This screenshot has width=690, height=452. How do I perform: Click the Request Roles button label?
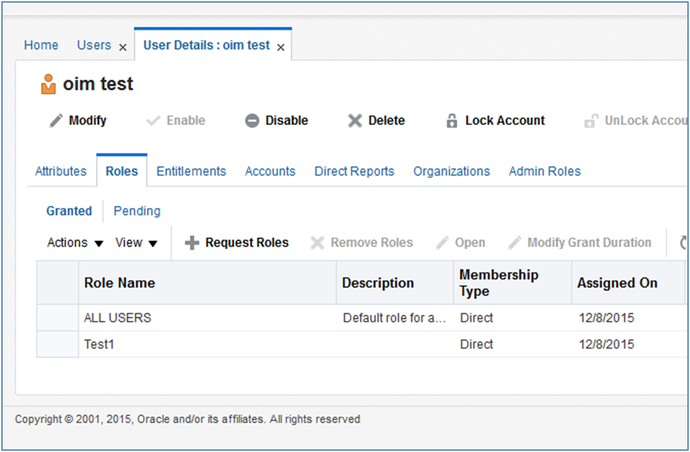pyautogui.click(x=247, y=243)
